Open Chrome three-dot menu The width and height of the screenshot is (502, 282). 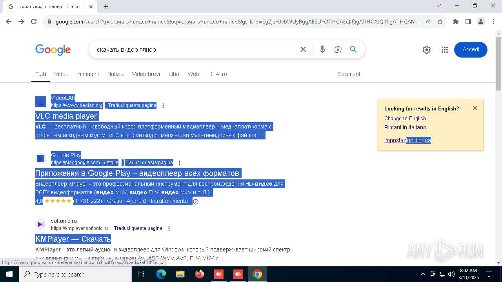click(493, 22)
